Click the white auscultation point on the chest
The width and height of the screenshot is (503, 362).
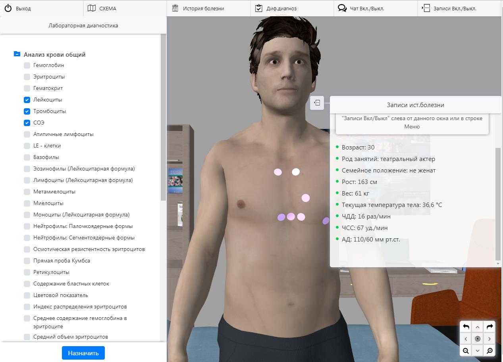pos(296,172)
